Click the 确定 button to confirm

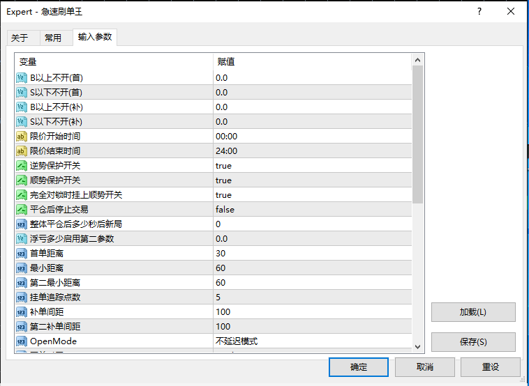tap(358, 366)
